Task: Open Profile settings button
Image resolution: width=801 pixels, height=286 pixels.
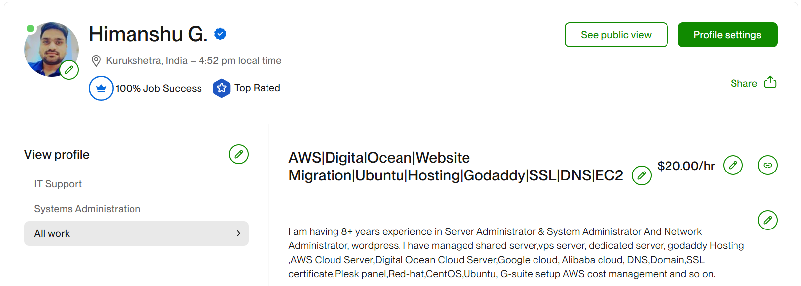Action: tap(727, 35)
